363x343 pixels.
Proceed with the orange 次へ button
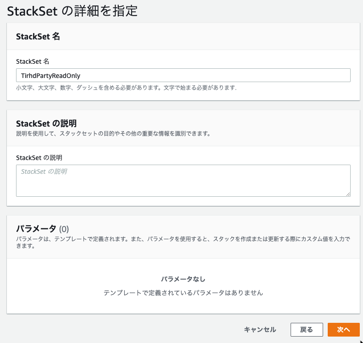(x=344, y=330)
